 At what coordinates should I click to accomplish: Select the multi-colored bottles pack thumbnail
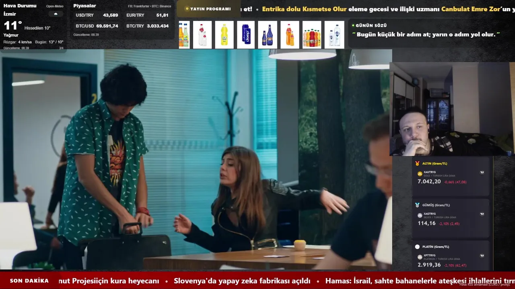(x=312, y=35)
